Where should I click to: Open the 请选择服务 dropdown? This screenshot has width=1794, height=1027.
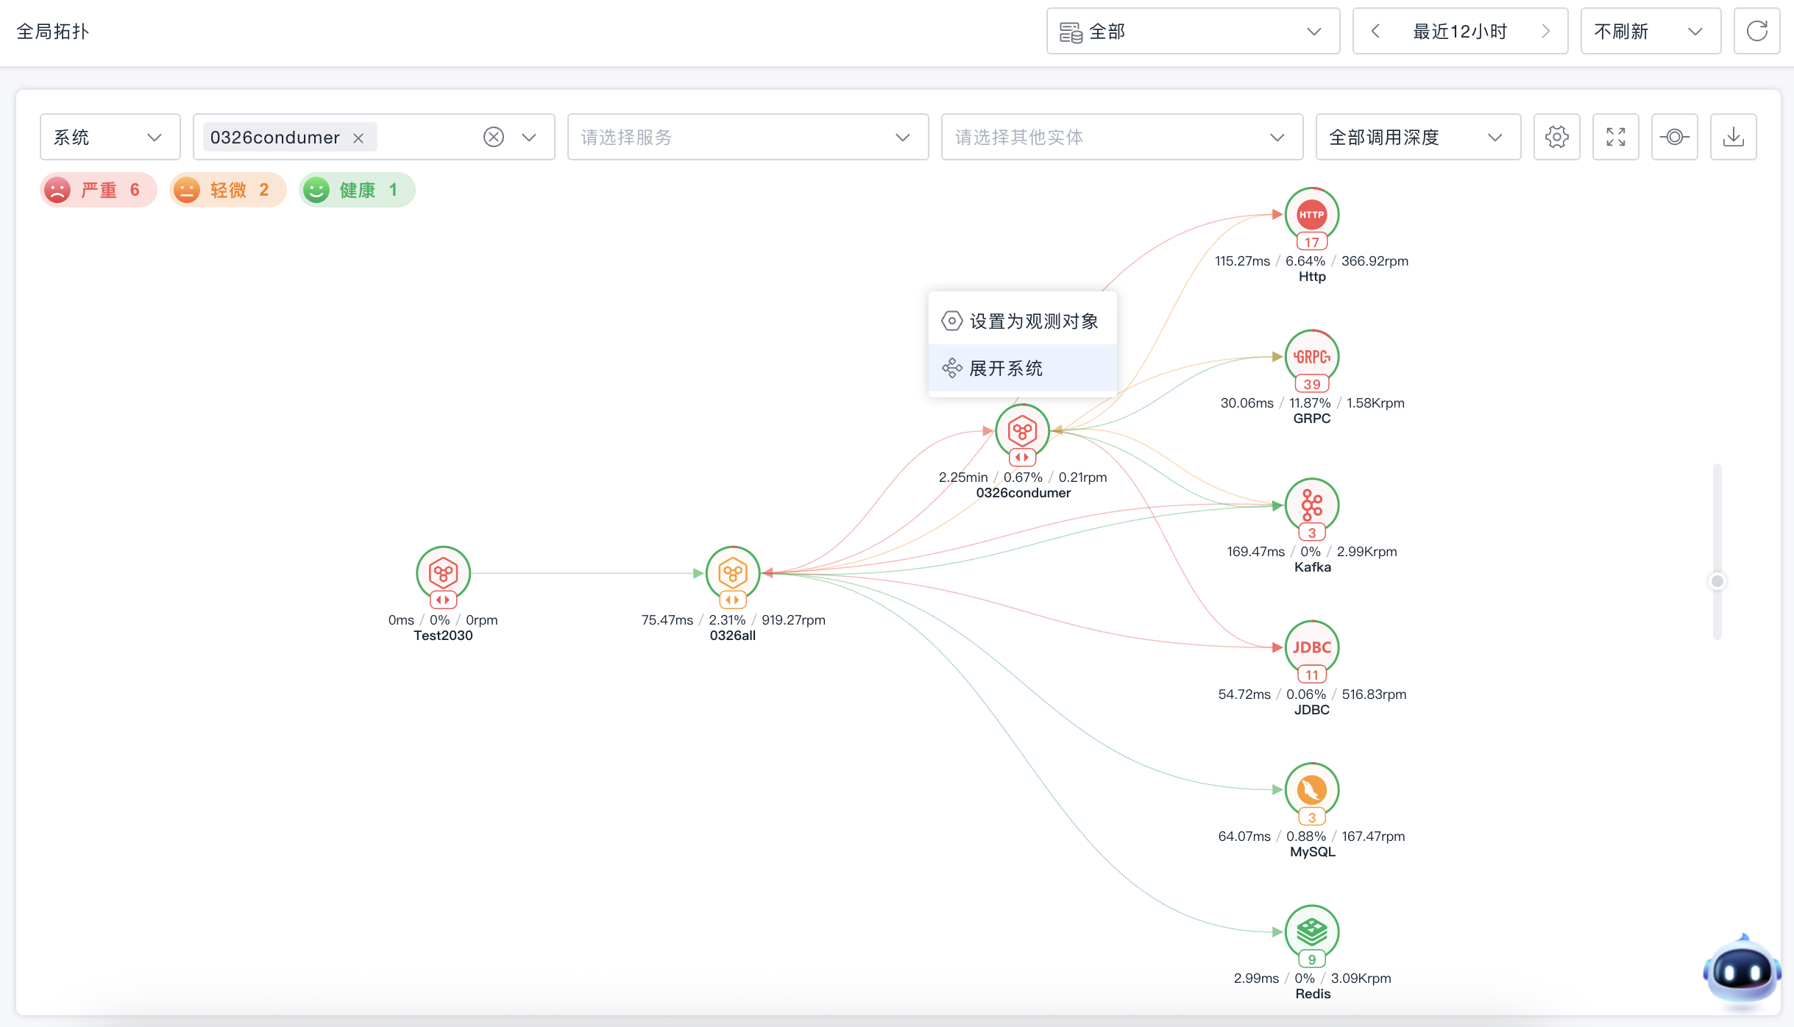click(x=748, y=137)
